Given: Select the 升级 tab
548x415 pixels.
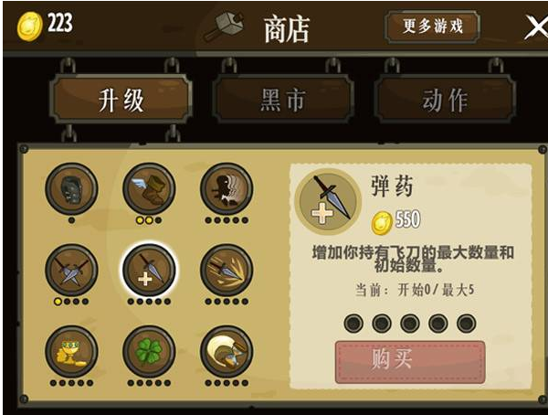Looking at the screenshot, I should (x=121, y=100).
